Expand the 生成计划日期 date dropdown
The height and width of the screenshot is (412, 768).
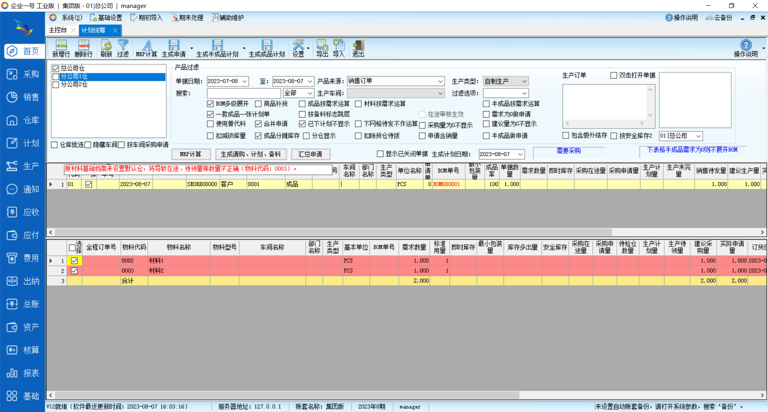coord(520,154)
